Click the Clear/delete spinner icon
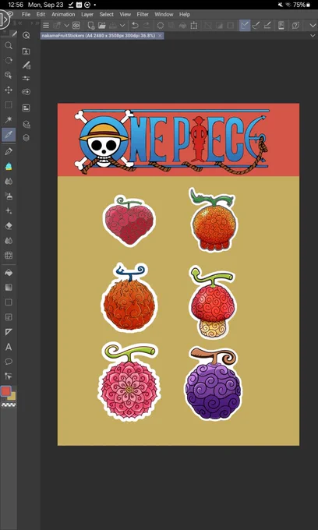The height and width of the screenshot is (530, 318). pyautogui.click(x=161, y=26)
